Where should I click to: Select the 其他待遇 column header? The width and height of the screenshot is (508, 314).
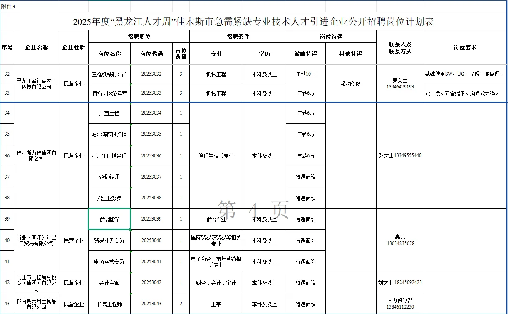(351, 54)
